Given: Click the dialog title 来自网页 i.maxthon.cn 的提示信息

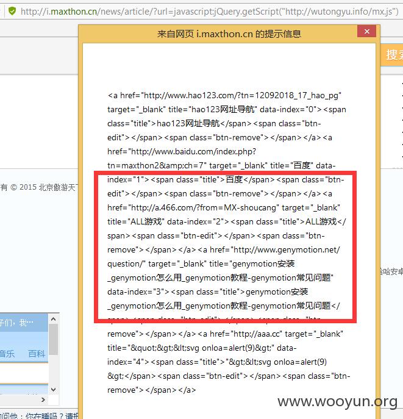Looking at the screenshot, I should tap(229, 34).
